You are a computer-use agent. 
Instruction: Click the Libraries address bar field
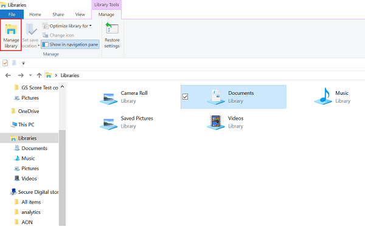(x=205, y=75)
